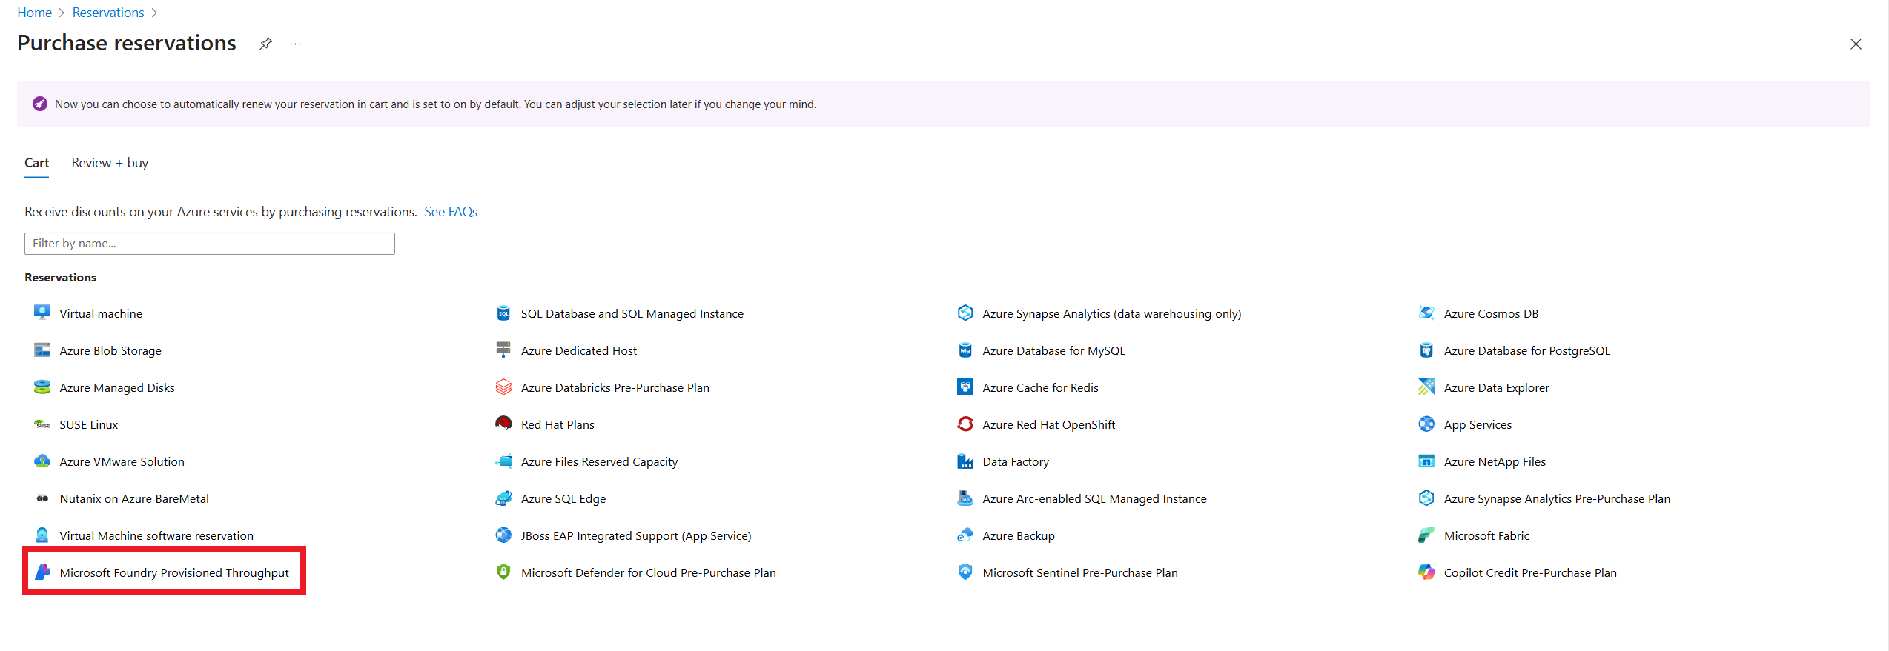Image resolution: width=1889 pixels, height=651 pixels.
Task: Open the Microsoft Sentinel Pre-Purchase Plan icon
Action: [x=965, y=572]
